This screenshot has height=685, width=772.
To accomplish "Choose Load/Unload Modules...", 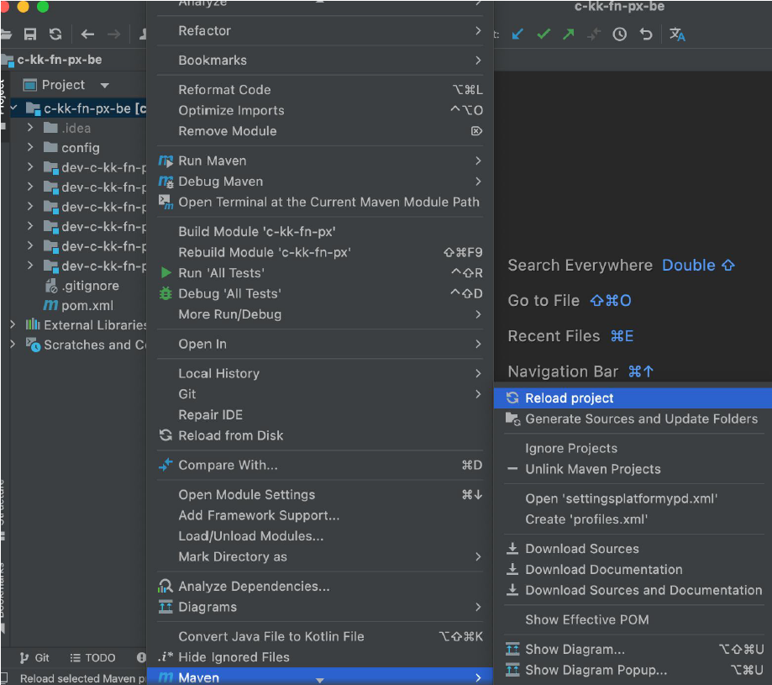I will pyautogui.click(x=320, y=535).
